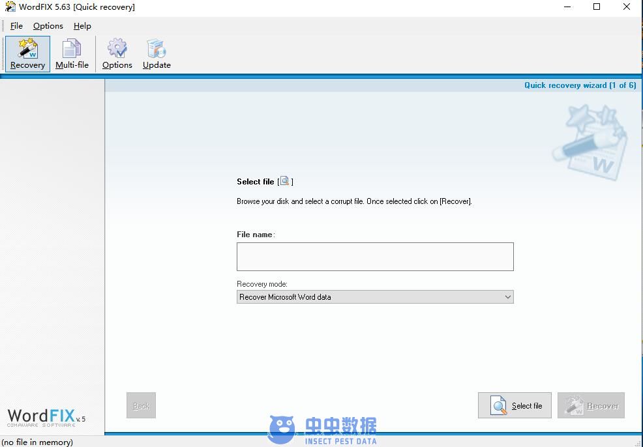Click the browse icon beside Select file heading
The image size is (643, 447).
(284, 180)
